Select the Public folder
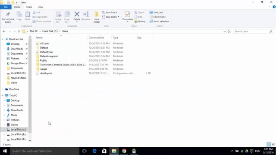 [x=43, y=60]
